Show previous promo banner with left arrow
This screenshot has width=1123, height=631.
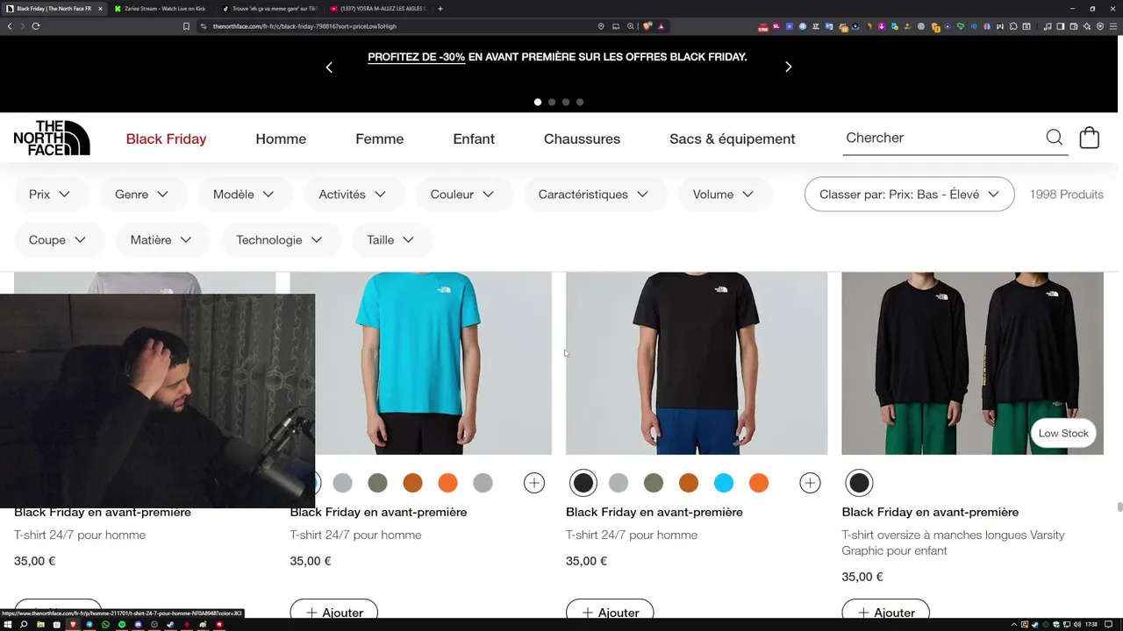(x=329, y=67)
